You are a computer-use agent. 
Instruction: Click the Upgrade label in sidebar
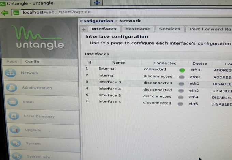point(33,130)
